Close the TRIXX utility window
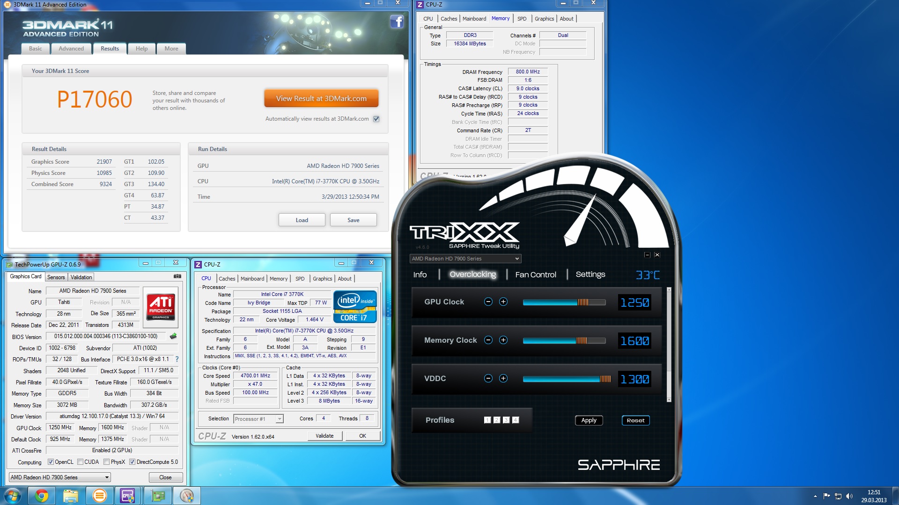The width and height of the screenshot is (899, 505). pyautogui.click(x=657, y=255)
